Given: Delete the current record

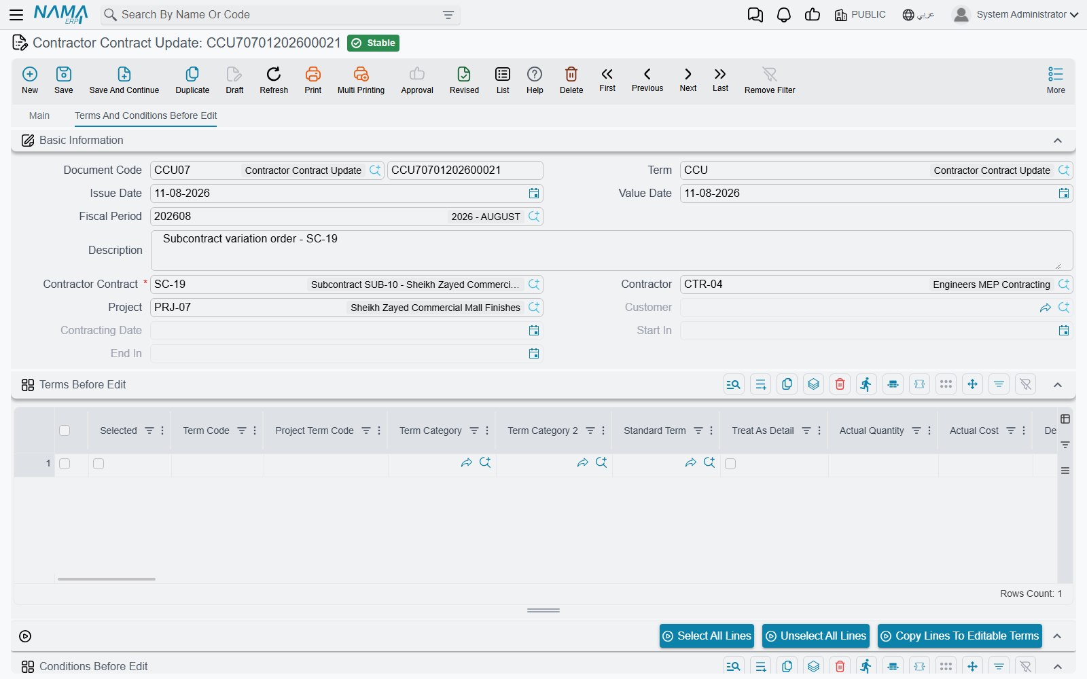Looking at the screenshot, I should tap(571, 80).
